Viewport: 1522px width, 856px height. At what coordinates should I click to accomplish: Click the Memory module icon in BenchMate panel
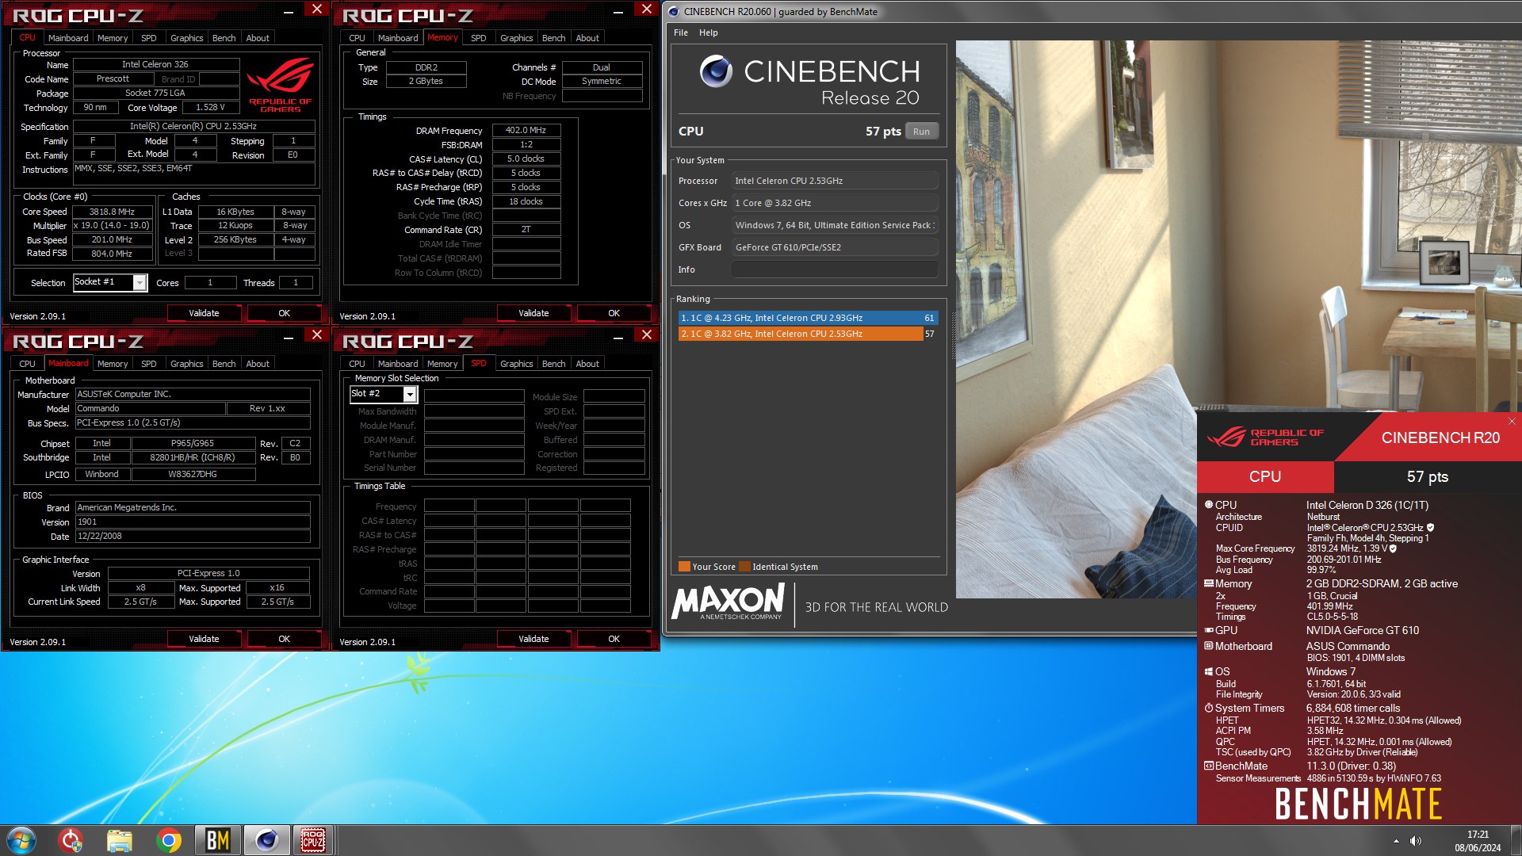tap(1209, 583)
